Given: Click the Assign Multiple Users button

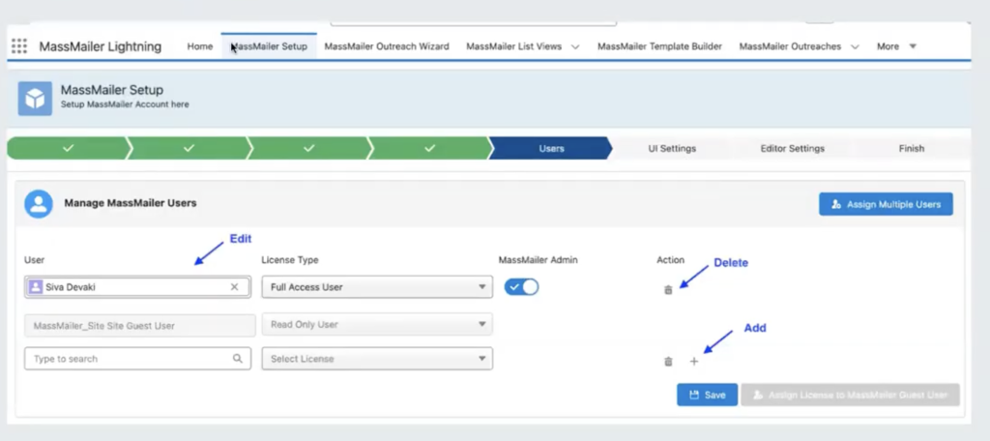Looking at the screenshot, I should pyautogui.click(x=886, y=204).
